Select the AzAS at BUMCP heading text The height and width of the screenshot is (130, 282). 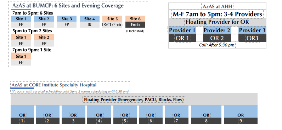click(68, 6)
